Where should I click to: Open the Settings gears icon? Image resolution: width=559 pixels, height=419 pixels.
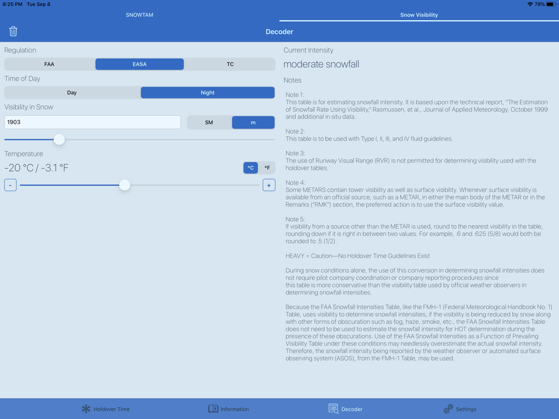[x=448, y=409]
